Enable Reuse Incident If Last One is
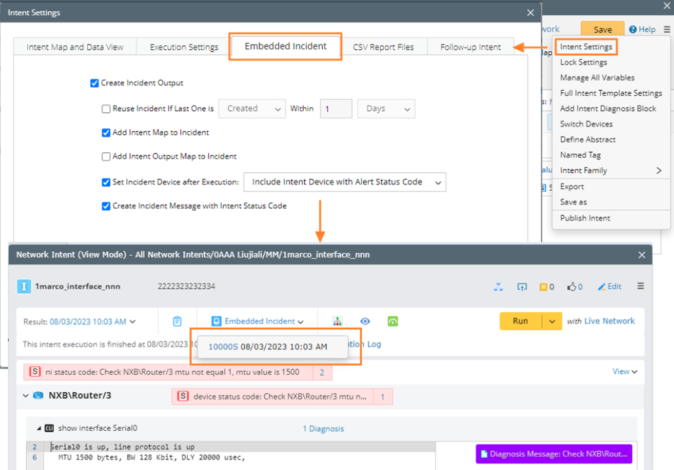The width and height of the screenshot is (674, 470). pyautogui.click(x=106, y=109)
